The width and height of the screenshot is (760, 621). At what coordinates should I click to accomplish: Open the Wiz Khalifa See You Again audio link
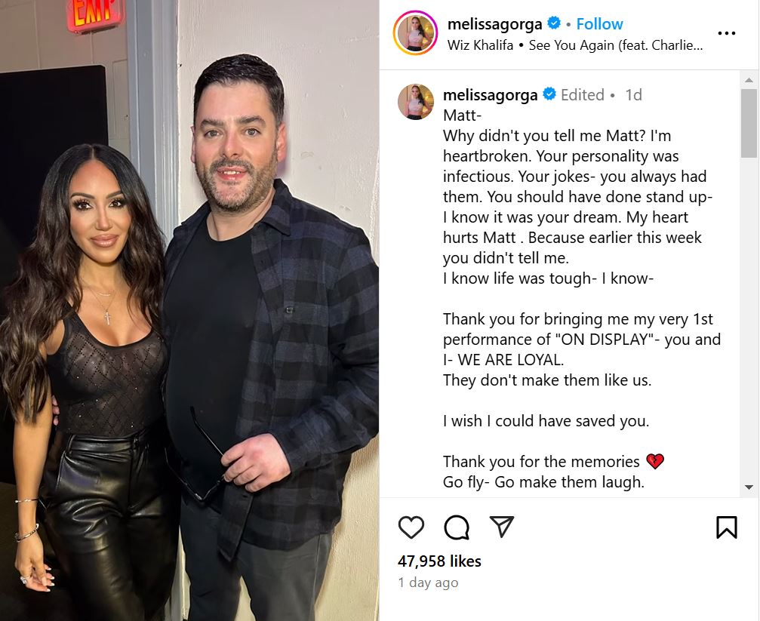(x=575, y=45)
